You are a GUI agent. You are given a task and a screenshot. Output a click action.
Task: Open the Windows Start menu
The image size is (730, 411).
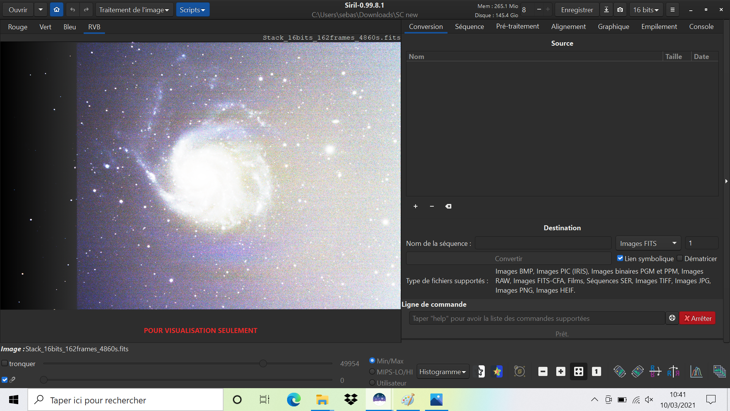14,400
